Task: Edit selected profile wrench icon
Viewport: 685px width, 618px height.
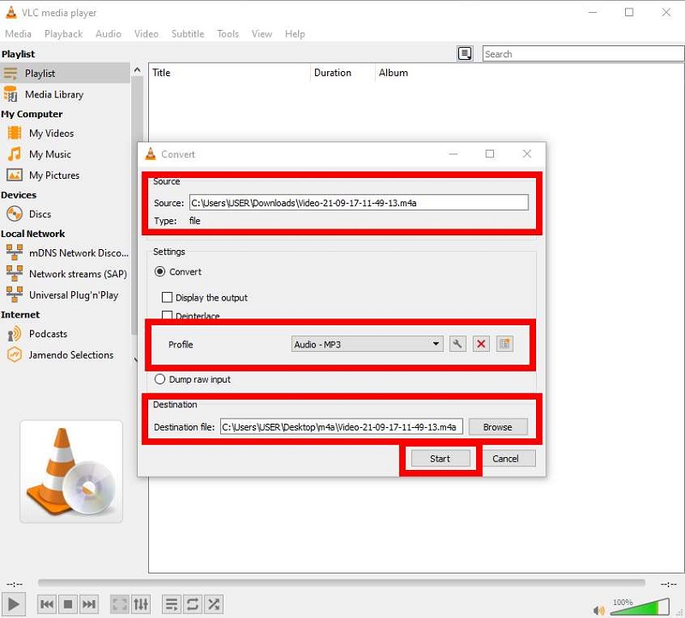Action: tap(457, 344)
